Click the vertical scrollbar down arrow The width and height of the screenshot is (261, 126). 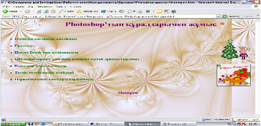click(257, 115)
